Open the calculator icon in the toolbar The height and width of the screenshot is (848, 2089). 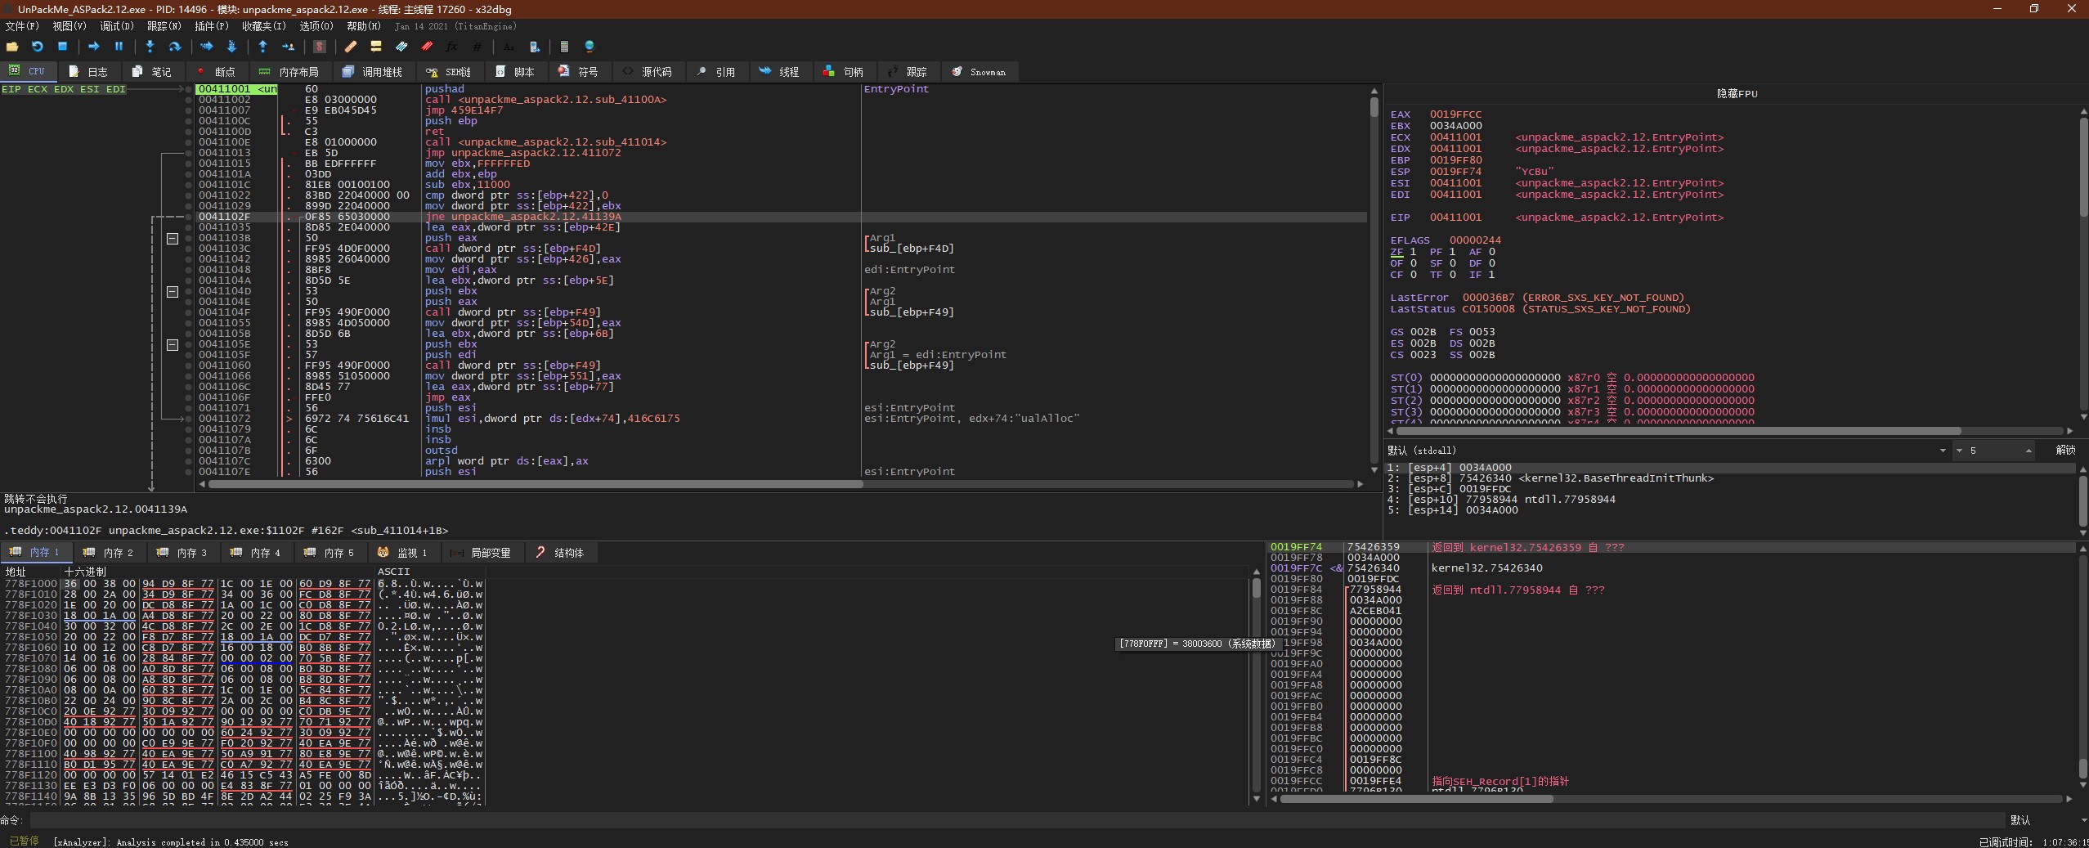pyautogui.click(x=564, y=47)
